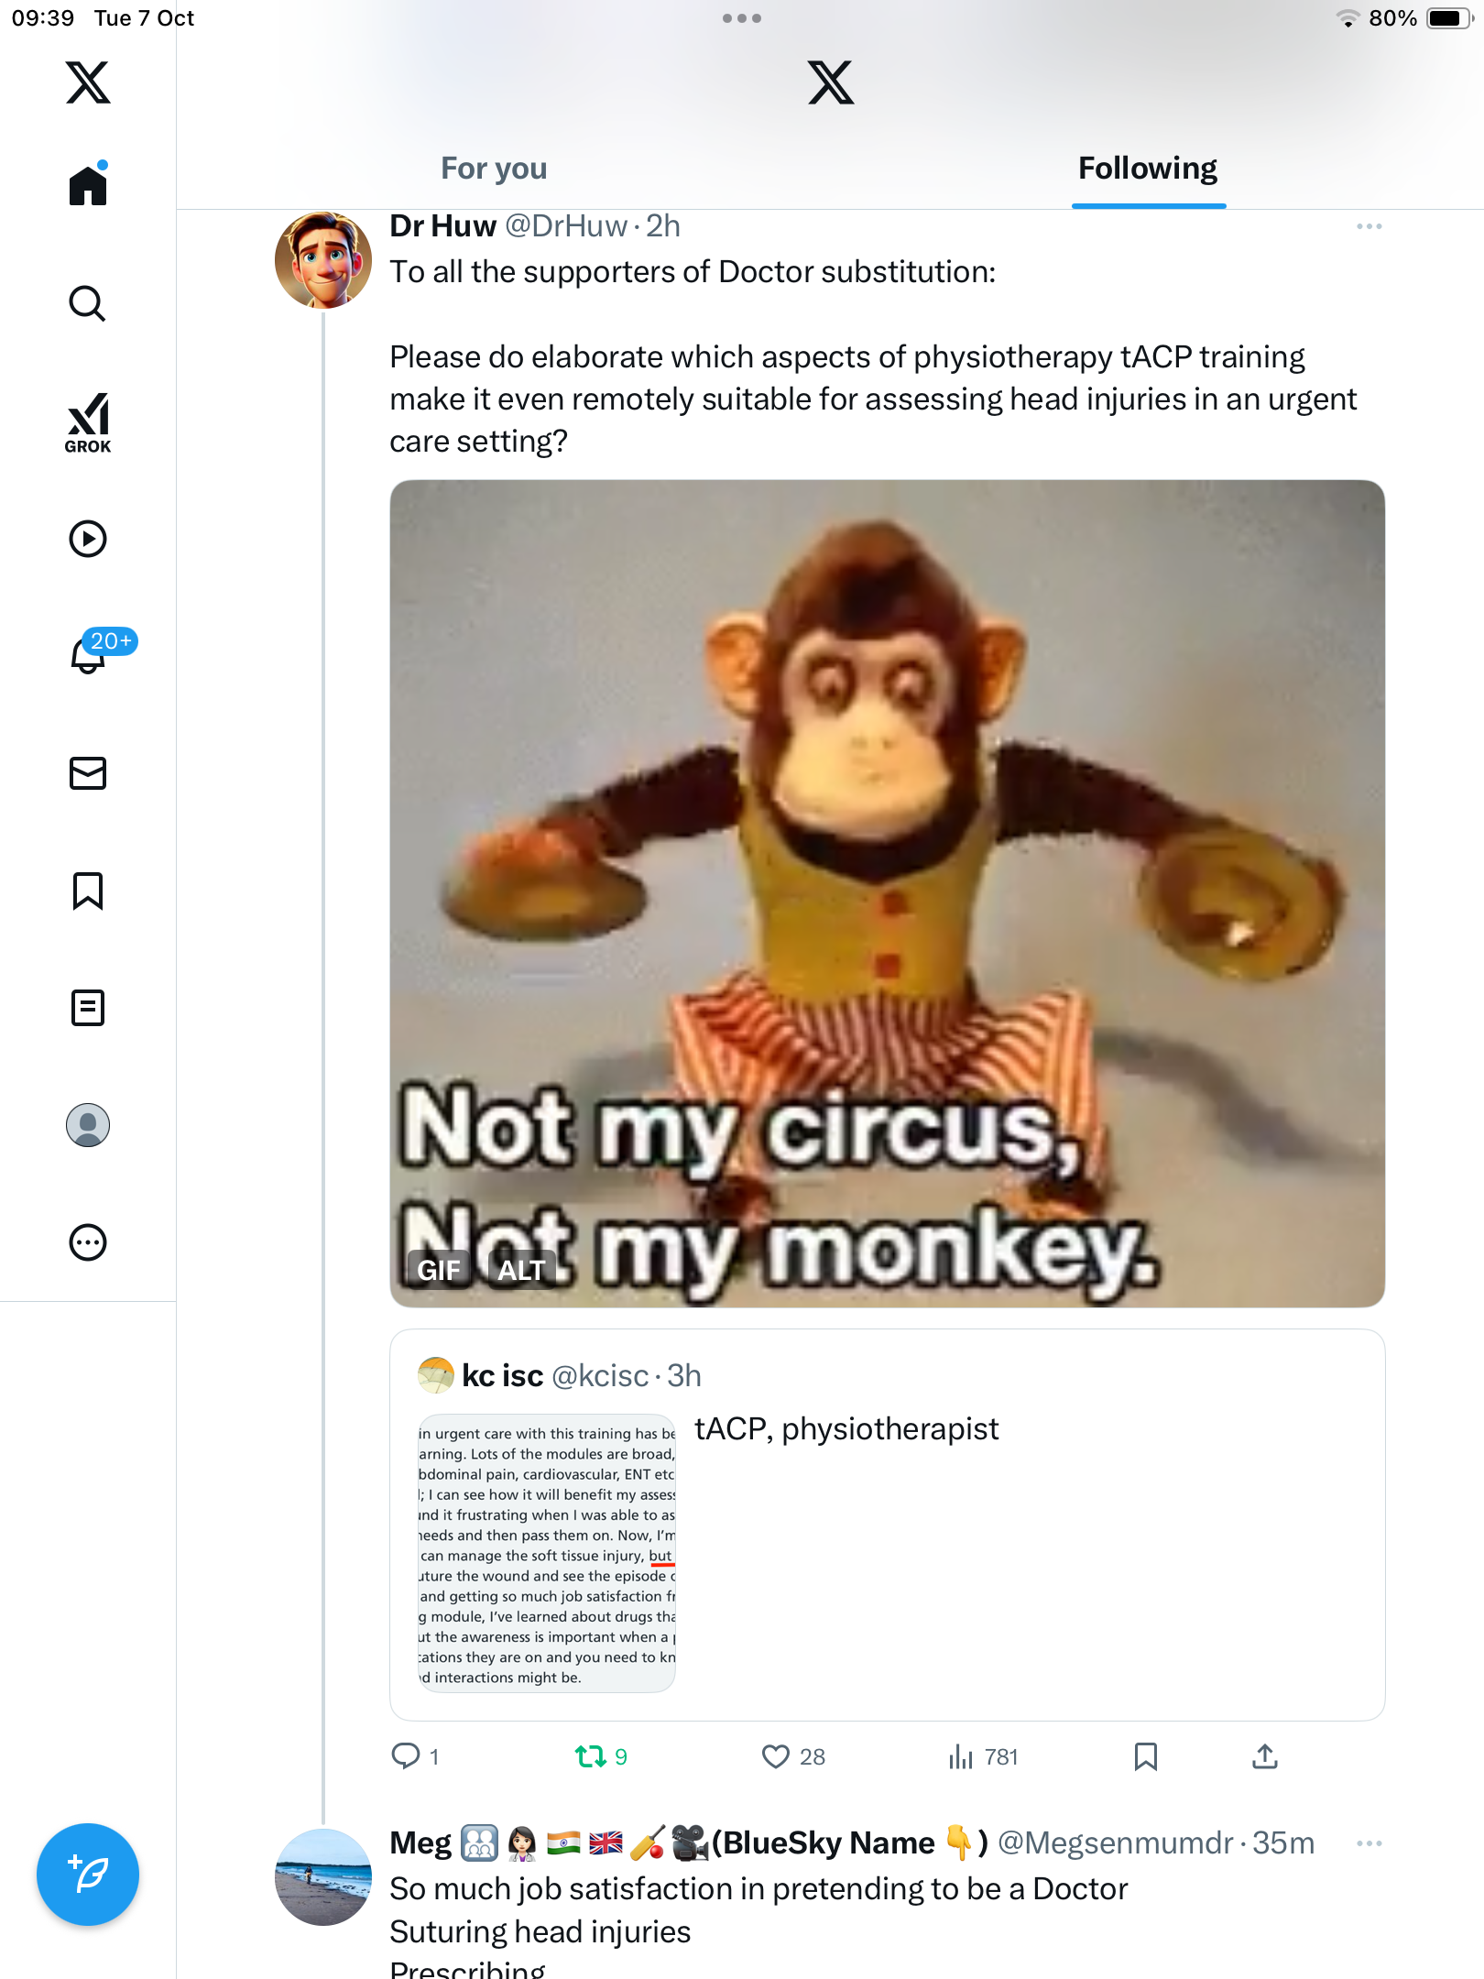Tap the compose new post button

pyautogui.click(x=88, y=1875)
